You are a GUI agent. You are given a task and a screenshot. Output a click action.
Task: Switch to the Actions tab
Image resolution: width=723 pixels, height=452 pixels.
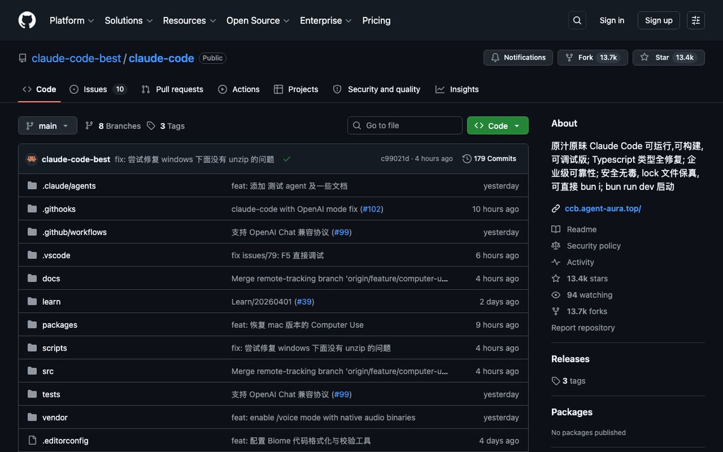[x=239, y=89]
